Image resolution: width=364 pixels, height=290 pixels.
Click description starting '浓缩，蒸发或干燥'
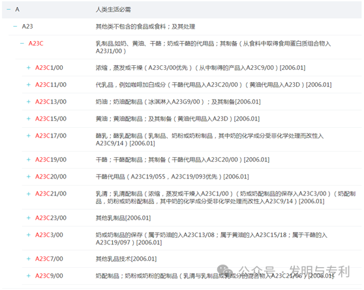200,68
